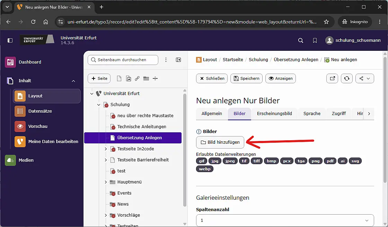
Task: Open the share dropdown button
Action: (364, 78)
